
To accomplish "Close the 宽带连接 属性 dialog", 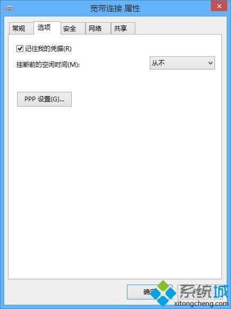I will (x=219, y=6).
